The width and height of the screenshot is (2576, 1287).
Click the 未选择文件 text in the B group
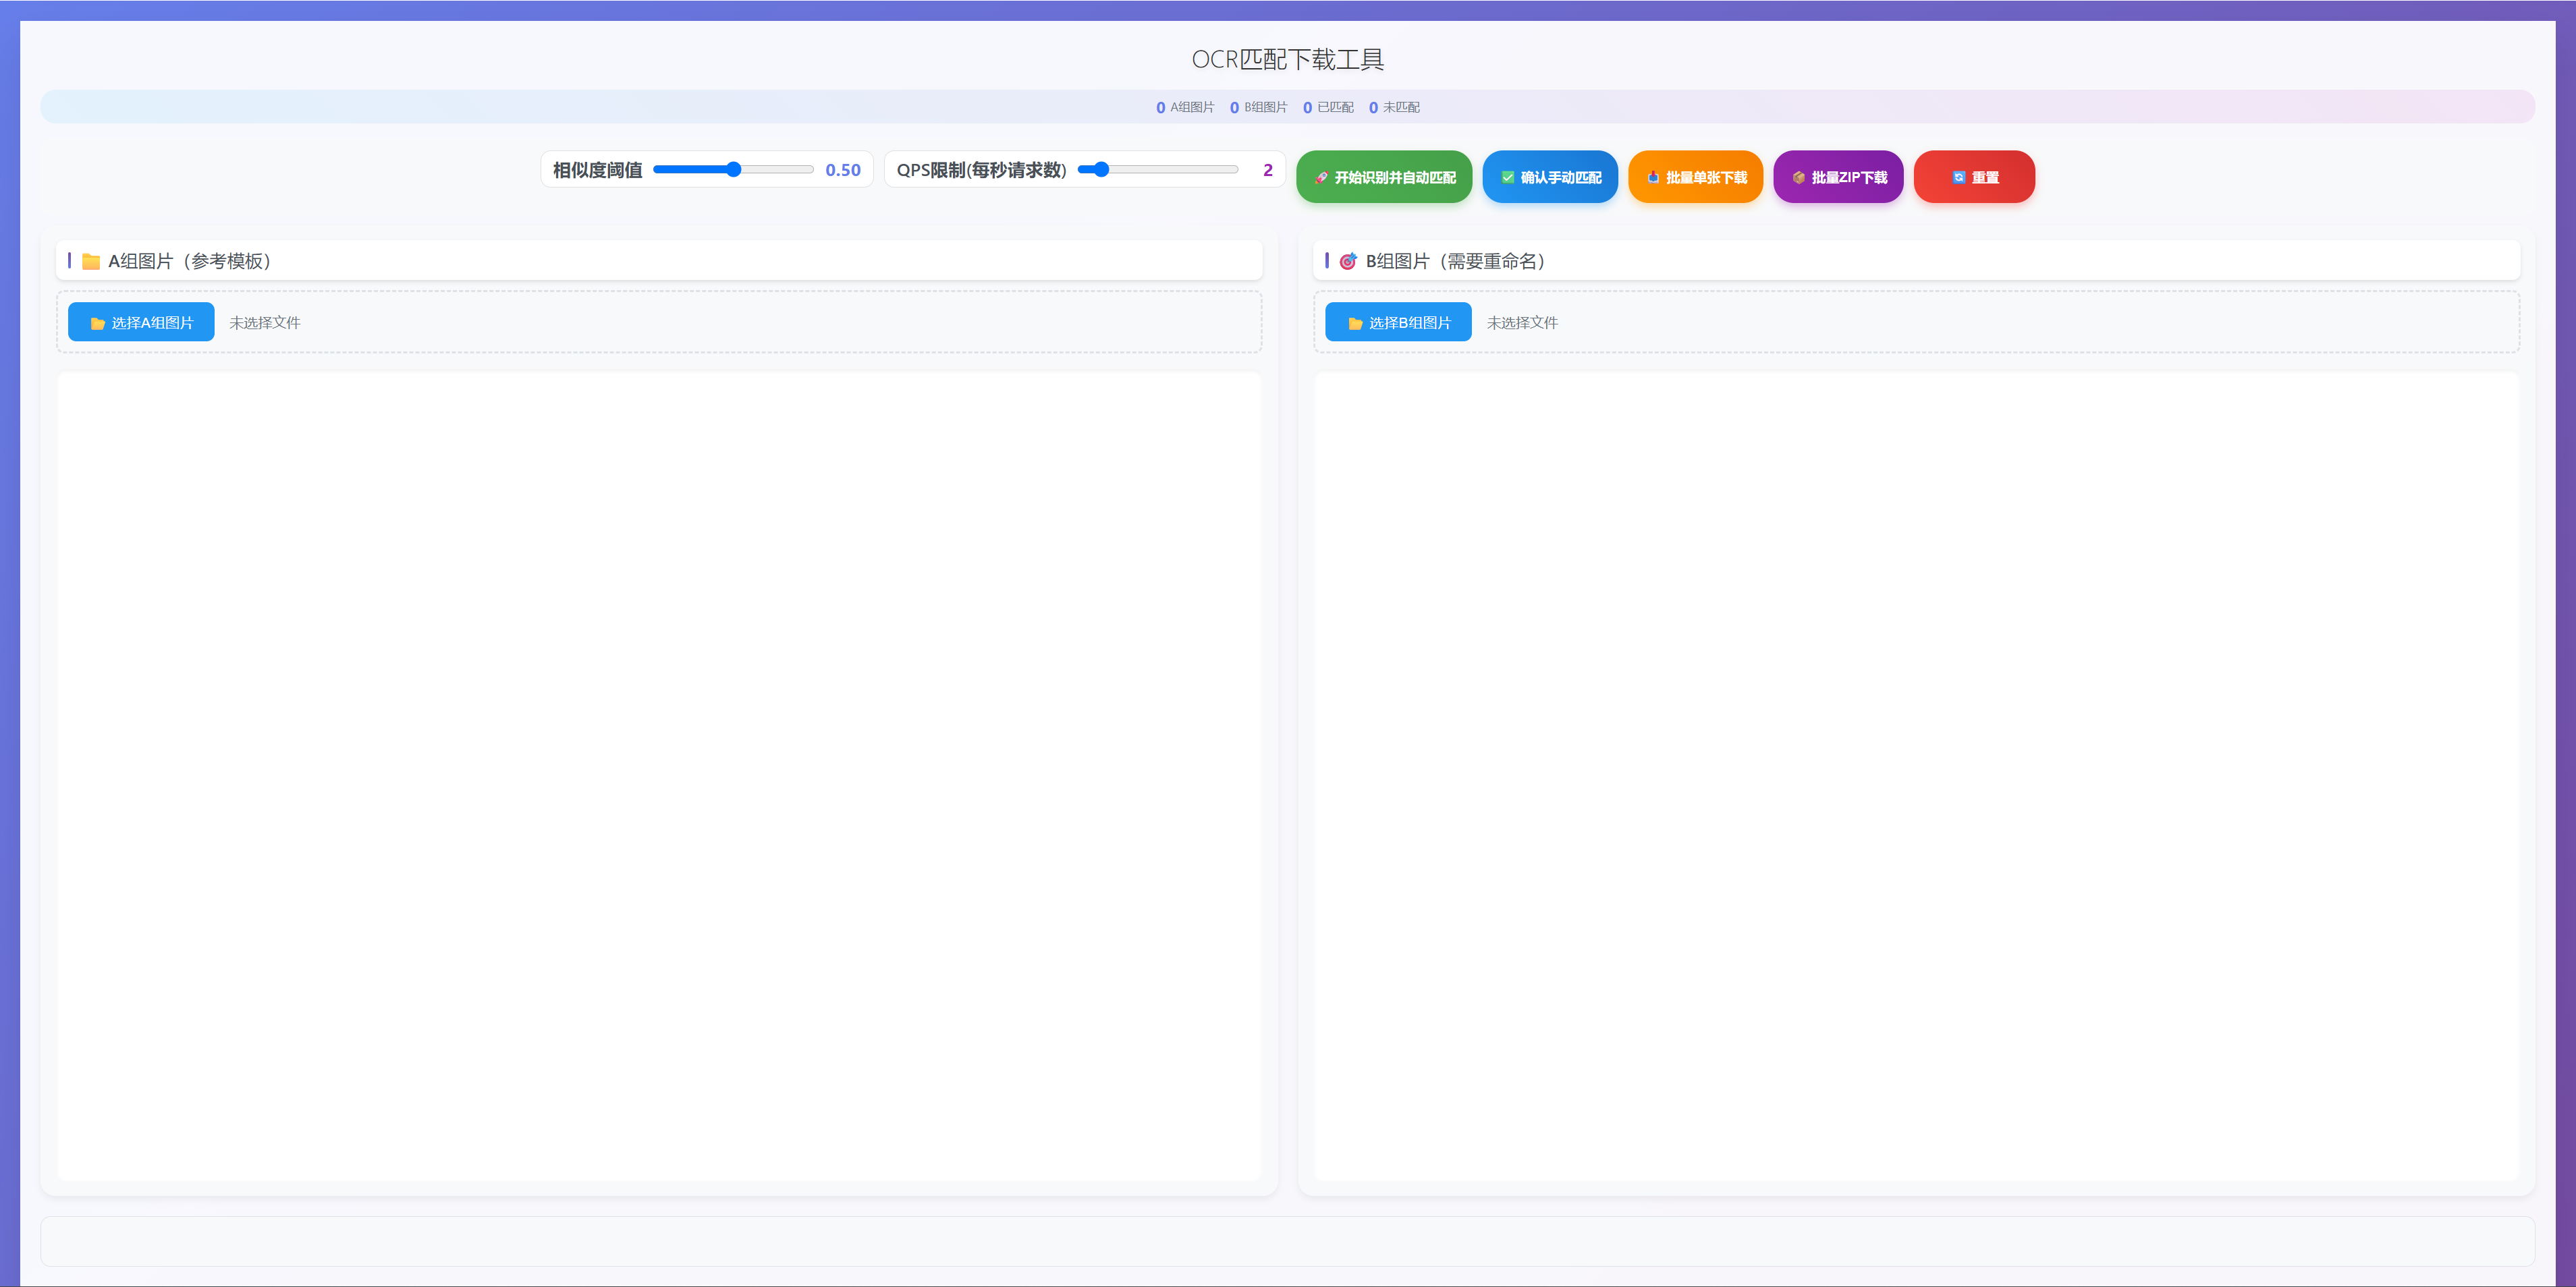[1522, 324]
